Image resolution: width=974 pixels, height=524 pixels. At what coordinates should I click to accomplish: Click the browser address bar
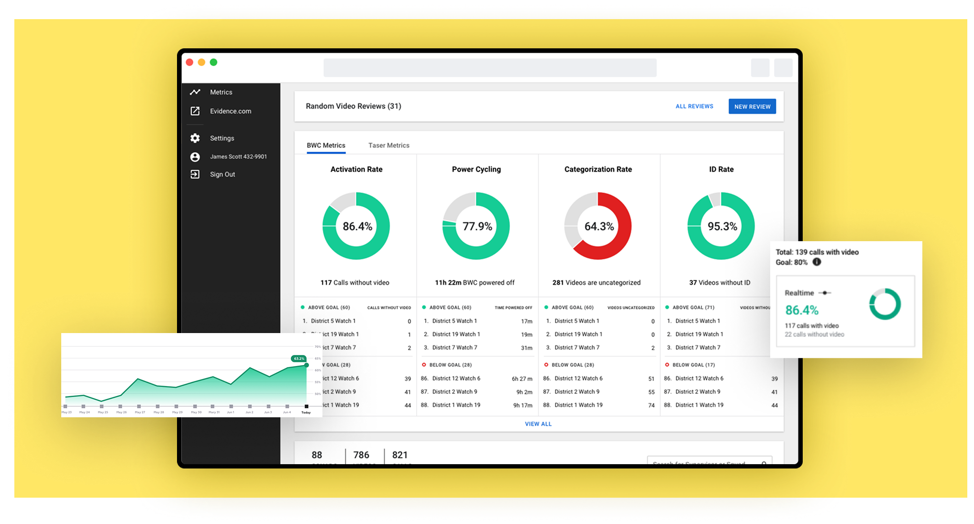pyautogui.click(x=490, y=68)
